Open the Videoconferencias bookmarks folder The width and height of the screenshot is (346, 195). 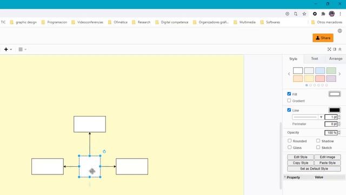coord(88,22)
